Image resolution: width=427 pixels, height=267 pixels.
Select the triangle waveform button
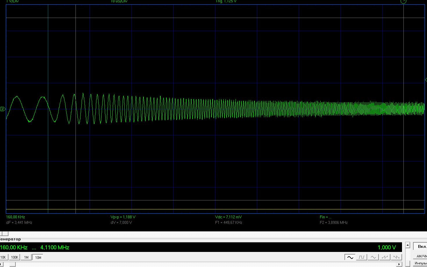[373, 257]
